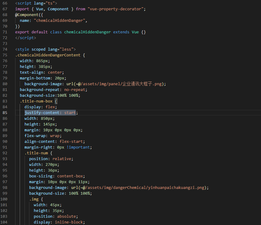Click background-size: 100% 100% on line 99
This screenshot has height=225, width=261.
(60, 193)
